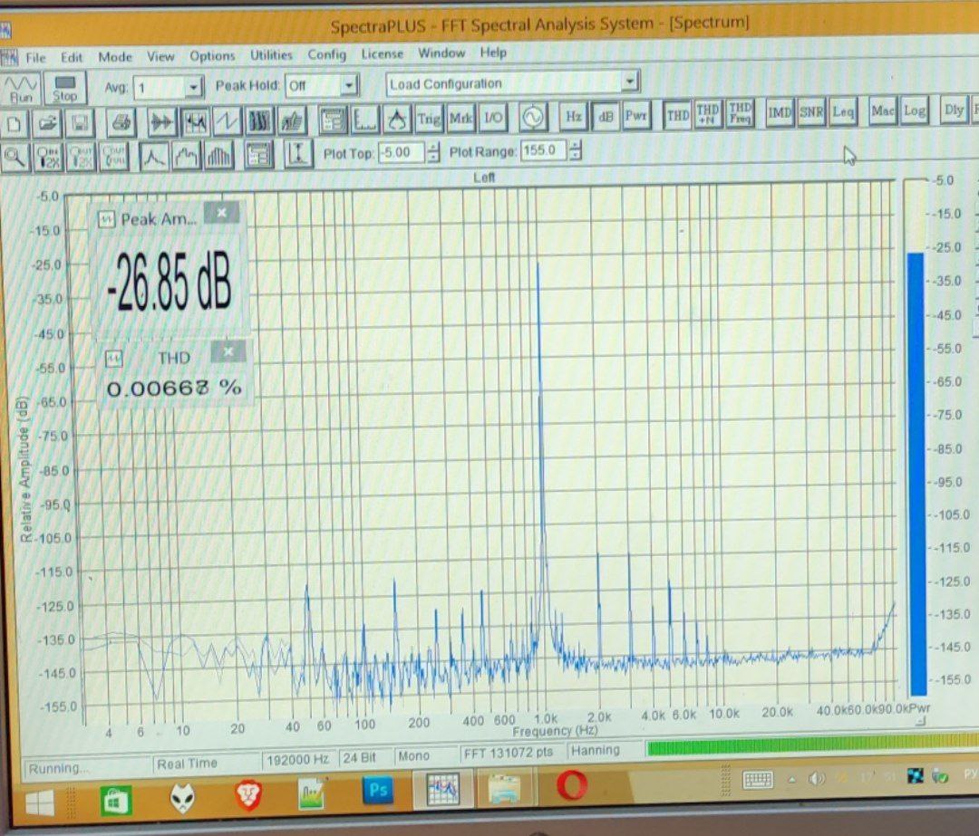Open the Utilities menu

[271, 55]
